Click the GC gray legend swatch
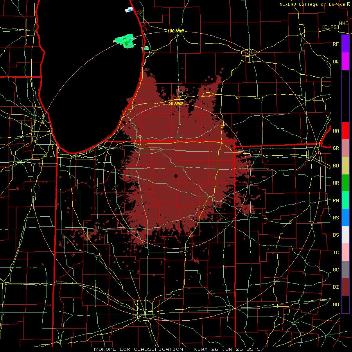The width and height of the screenshot is (352, 352). (345, 269)
